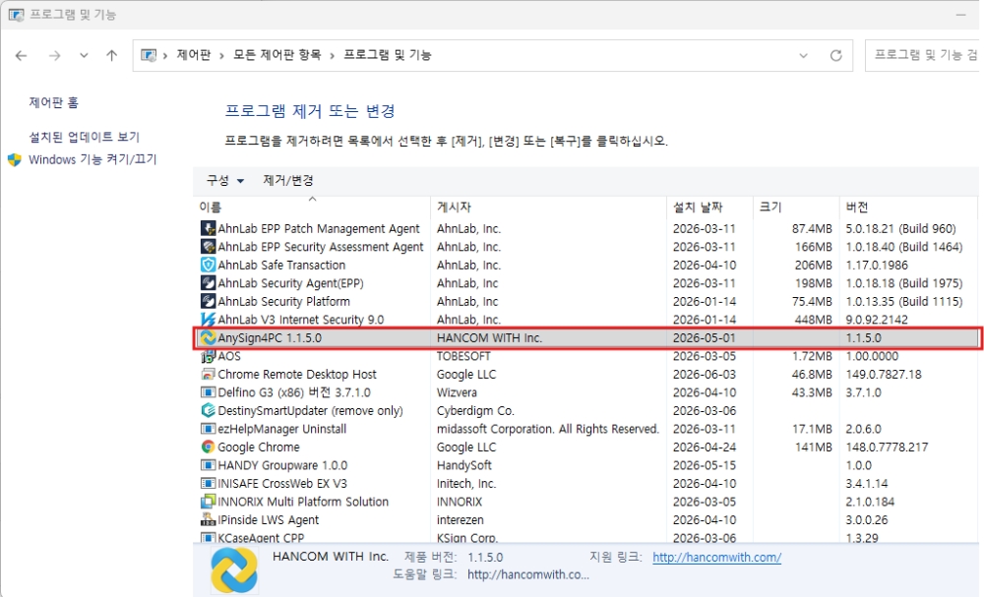Open 설치된 업데이트 보기 link

(x=84, y=137)
